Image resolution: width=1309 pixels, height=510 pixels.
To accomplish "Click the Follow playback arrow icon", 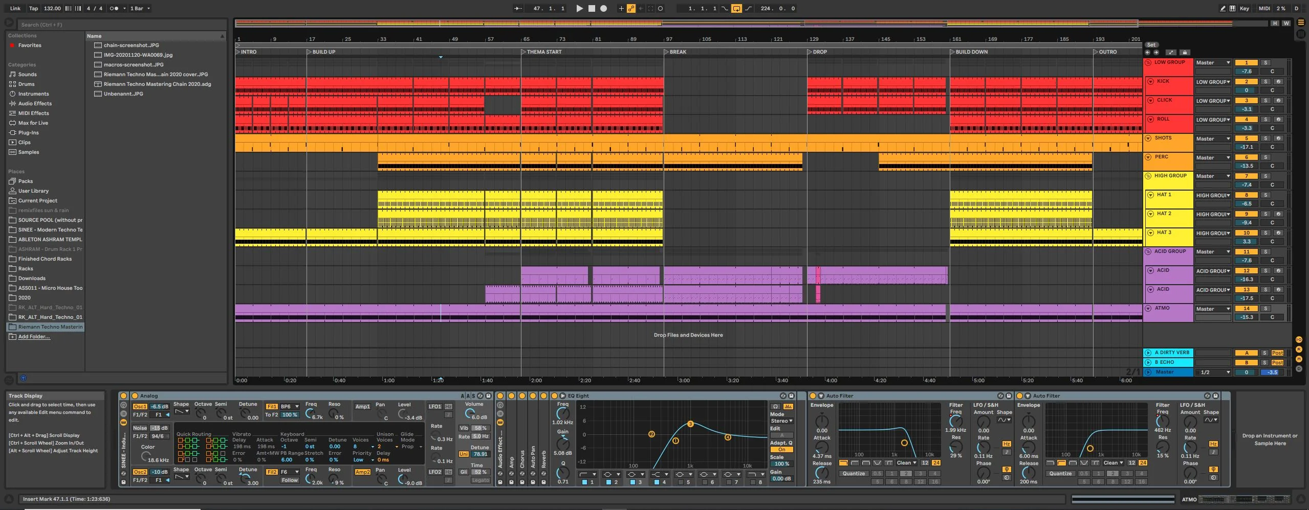I will coord(518,9).
